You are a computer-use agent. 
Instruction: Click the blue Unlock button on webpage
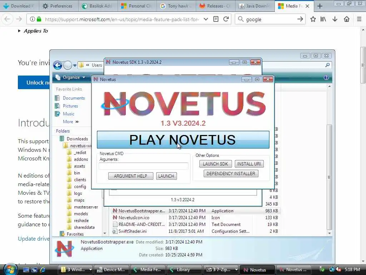click(x=34, y=82)
